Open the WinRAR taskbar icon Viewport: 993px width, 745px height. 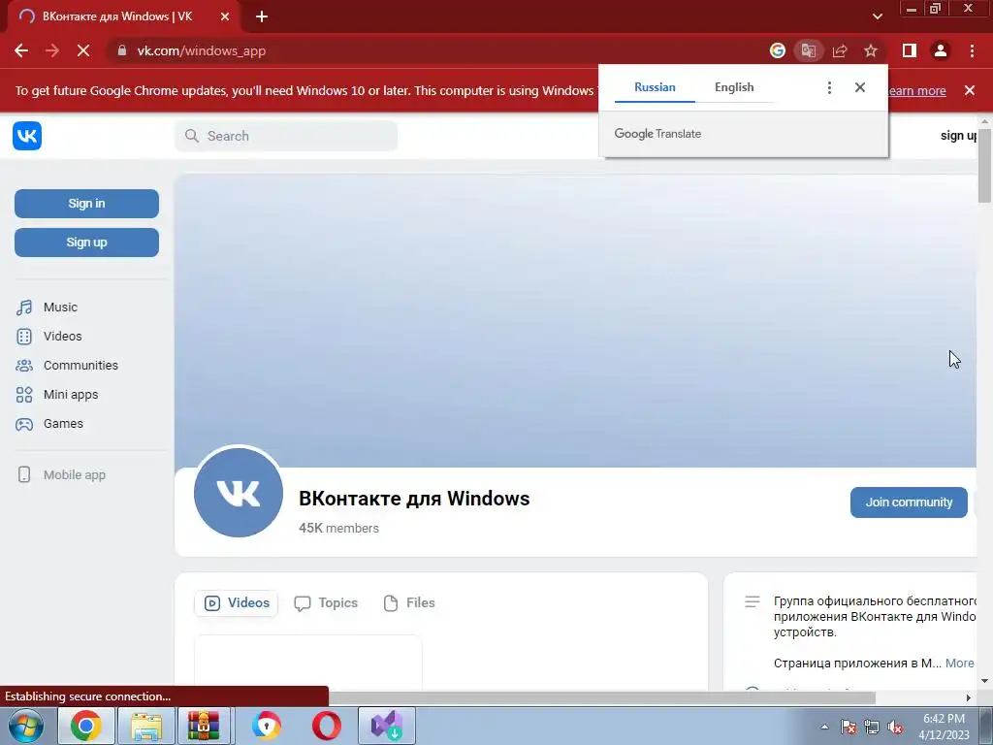coord(204,726)
